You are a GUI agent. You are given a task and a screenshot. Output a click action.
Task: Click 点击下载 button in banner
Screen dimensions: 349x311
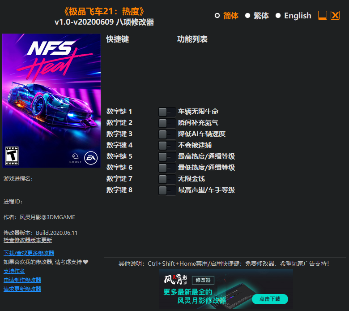coord(270,299)
